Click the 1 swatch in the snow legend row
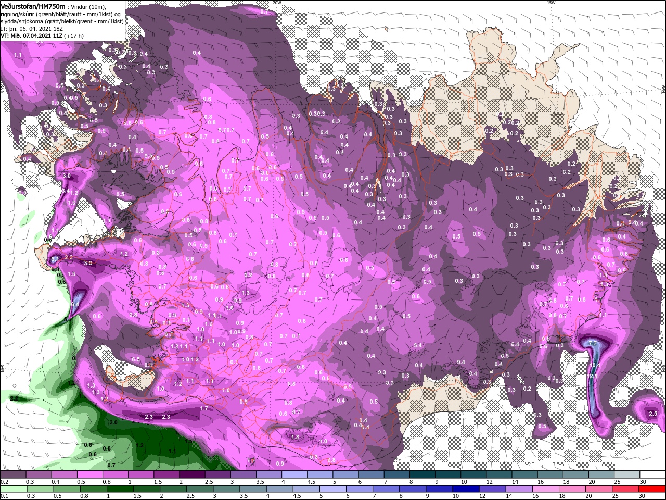 (x=140, y=474)
